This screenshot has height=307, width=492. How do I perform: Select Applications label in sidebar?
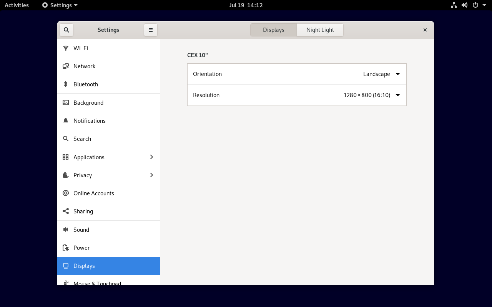89,157
